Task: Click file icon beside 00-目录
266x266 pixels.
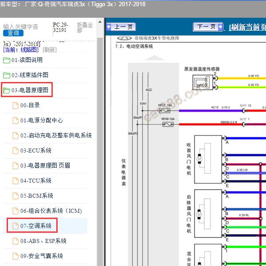Action: point(16,106)
